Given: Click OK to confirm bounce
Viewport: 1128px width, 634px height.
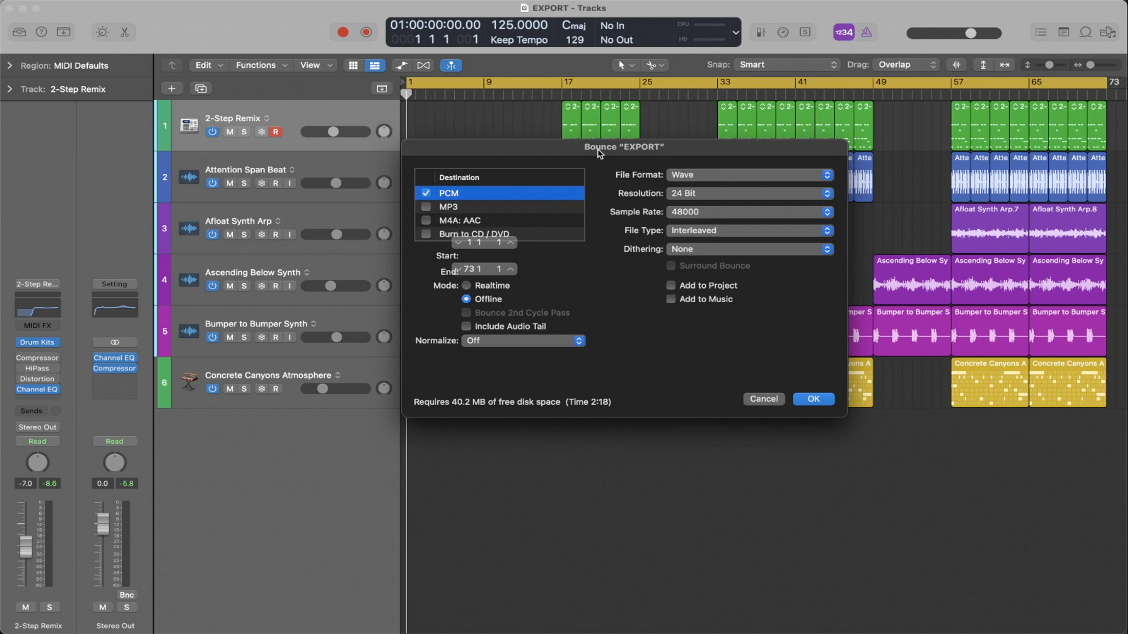Looking at the screenshot, I should click(813, 398).
